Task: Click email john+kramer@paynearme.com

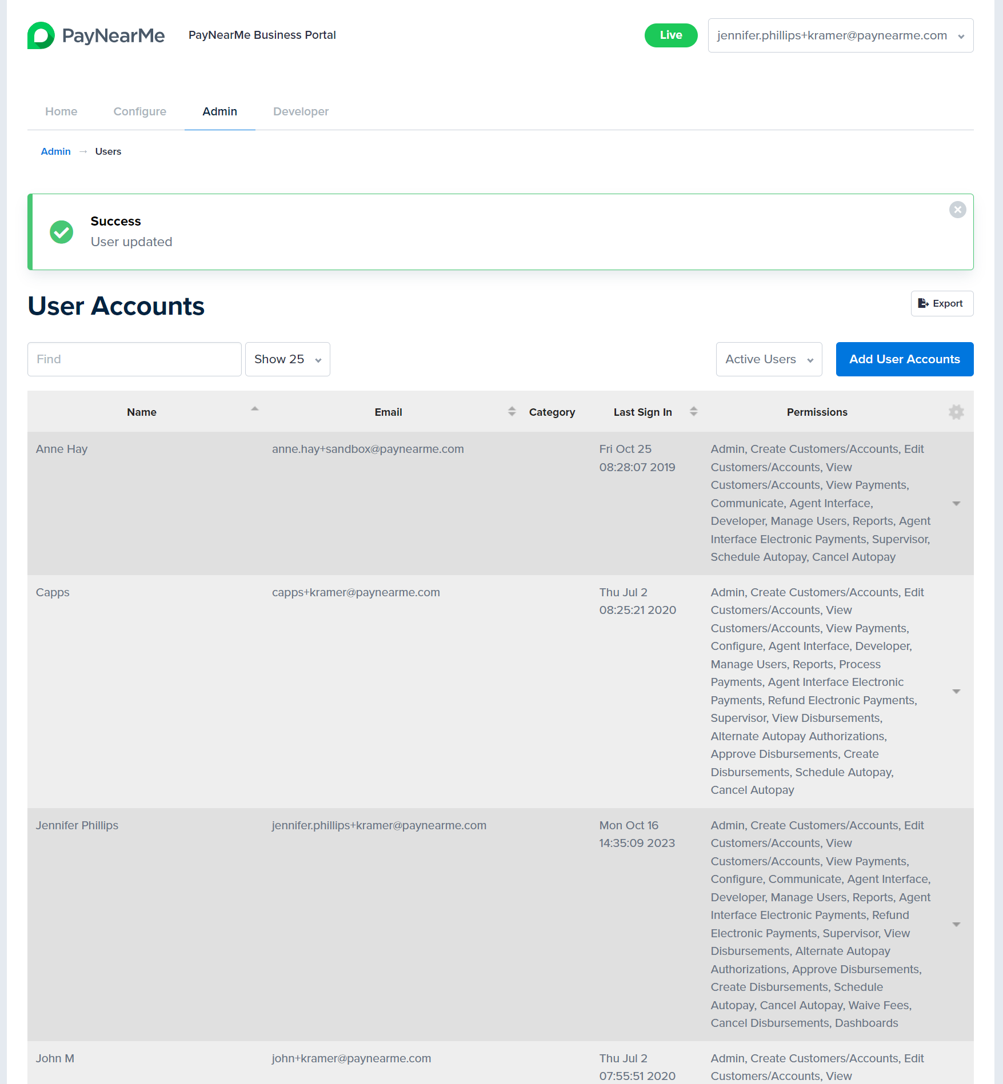Action: point(351,1058)
